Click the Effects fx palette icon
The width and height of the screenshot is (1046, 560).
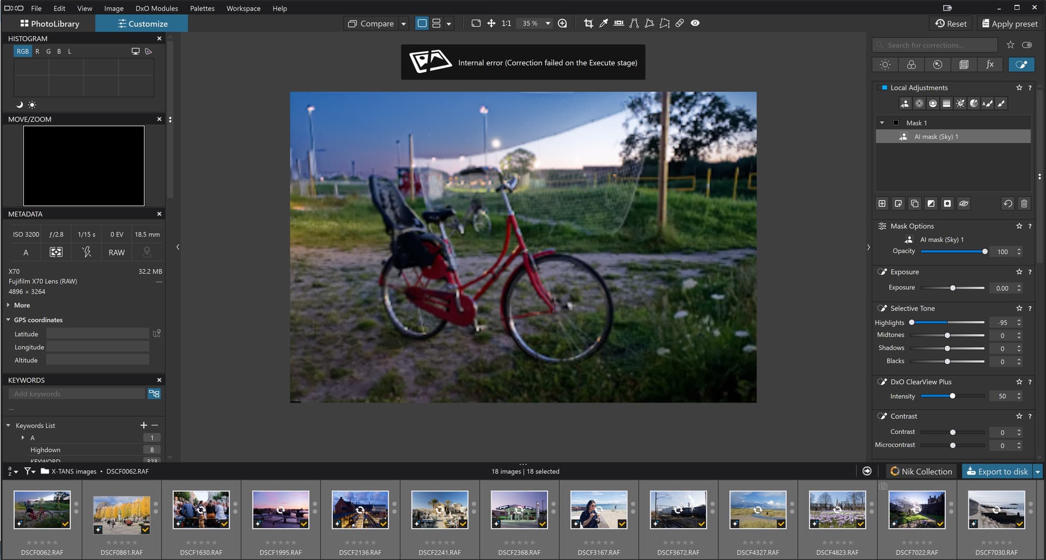[x=990, y=65]
